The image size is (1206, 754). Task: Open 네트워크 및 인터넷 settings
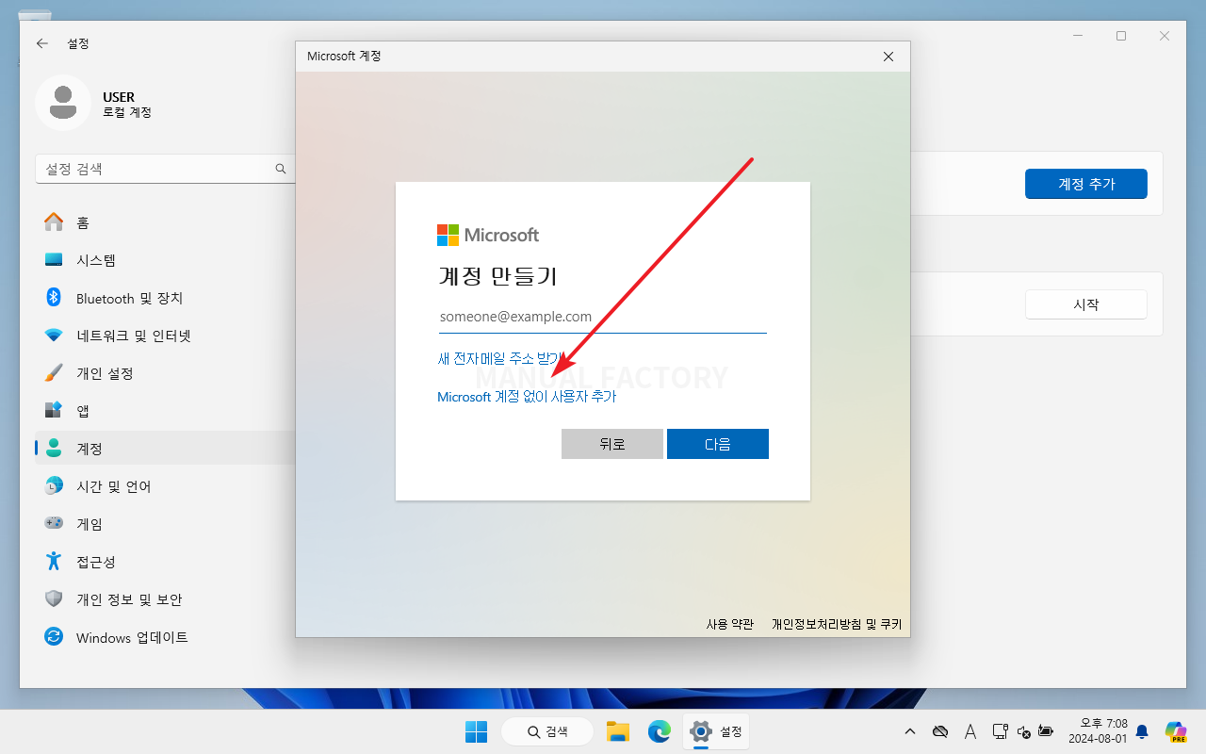[x=165, y=336]
